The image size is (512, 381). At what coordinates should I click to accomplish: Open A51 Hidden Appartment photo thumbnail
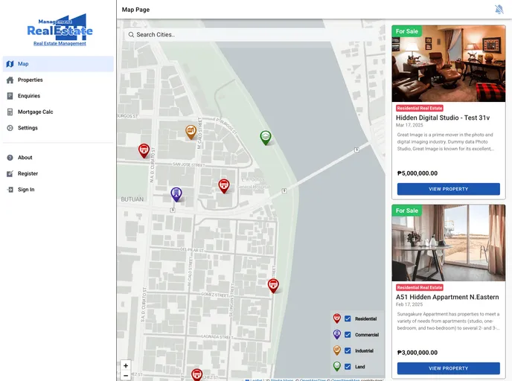(448, 243)
